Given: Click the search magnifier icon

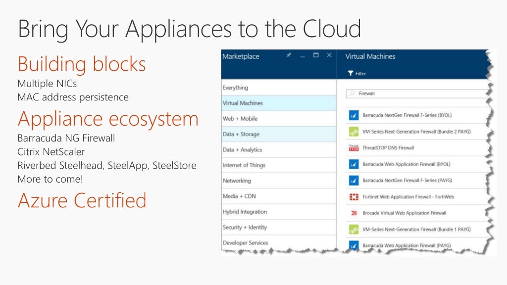Looking at the screenshot, I should click(352, 94).
